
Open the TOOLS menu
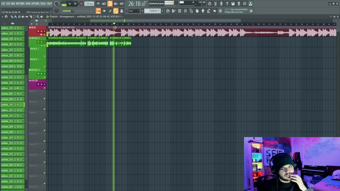click(43, 4)
